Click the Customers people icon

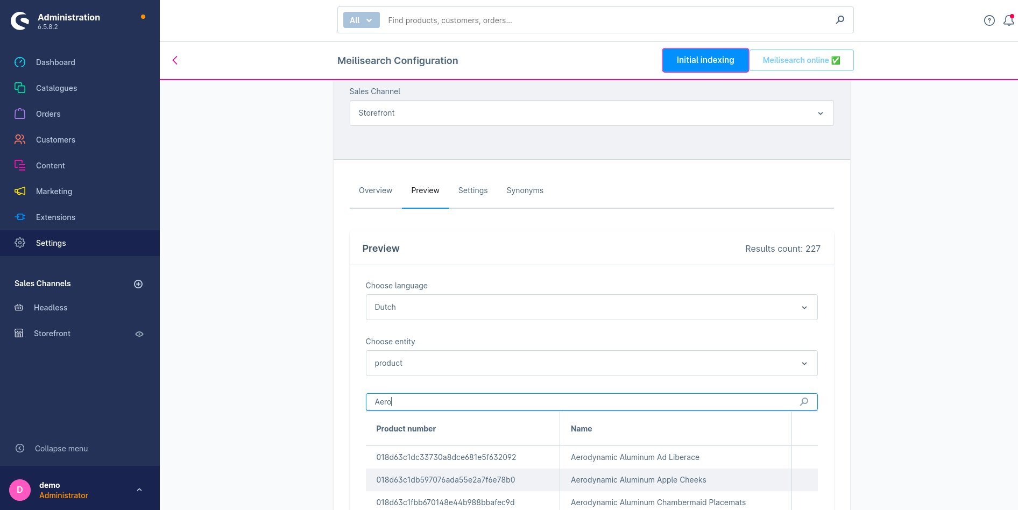20,140
